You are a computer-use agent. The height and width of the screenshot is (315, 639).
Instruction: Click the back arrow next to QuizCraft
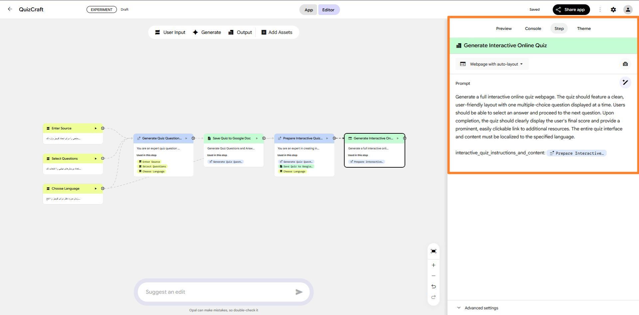click(10, 9)
